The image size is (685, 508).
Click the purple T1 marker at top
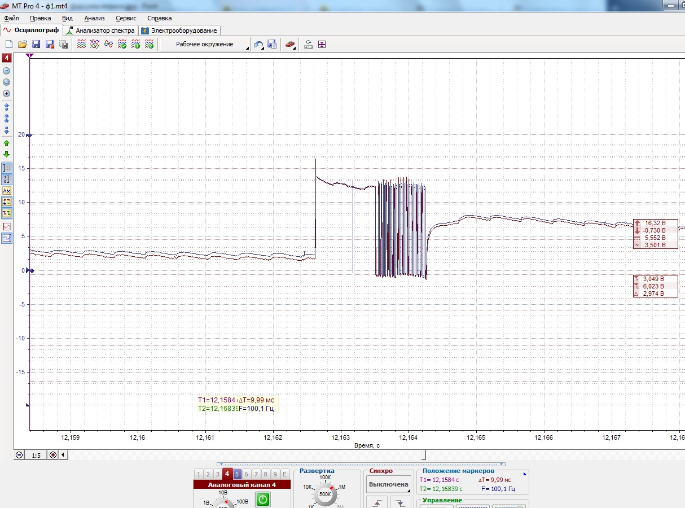29,56
